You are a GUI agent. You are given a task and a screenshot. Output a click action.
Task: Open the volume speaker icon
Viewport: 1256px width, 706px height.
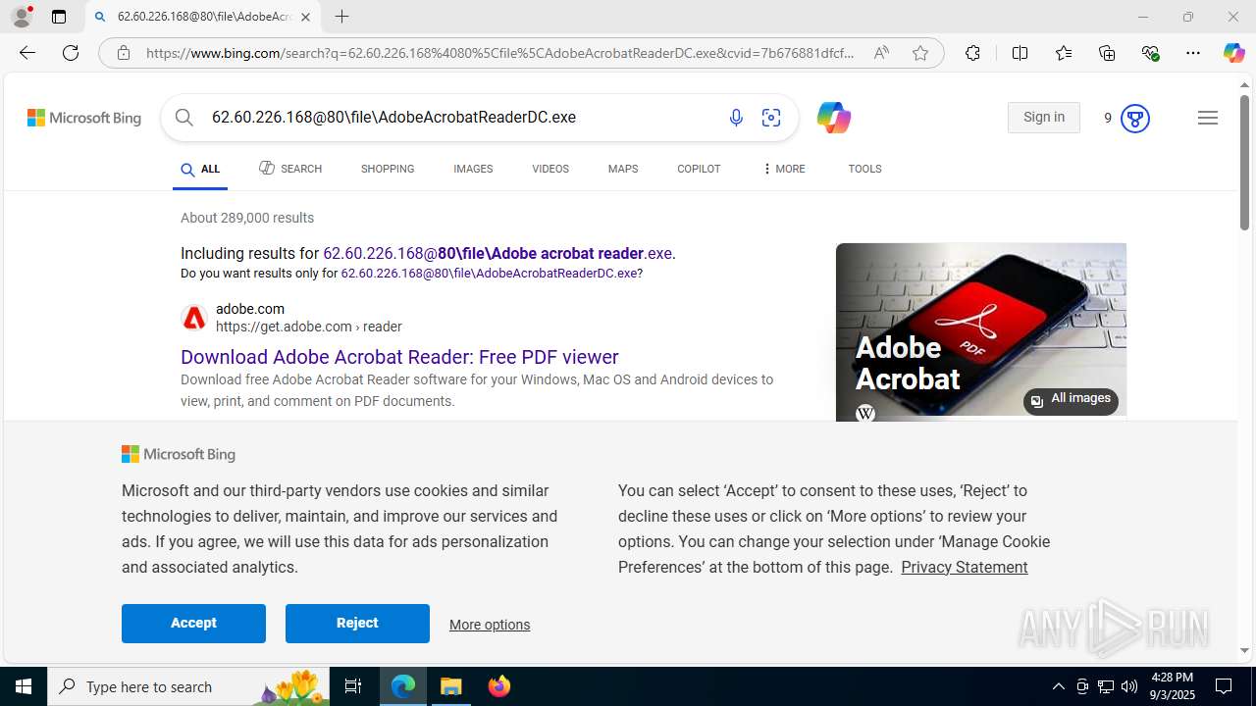[x=1128, y=686]
